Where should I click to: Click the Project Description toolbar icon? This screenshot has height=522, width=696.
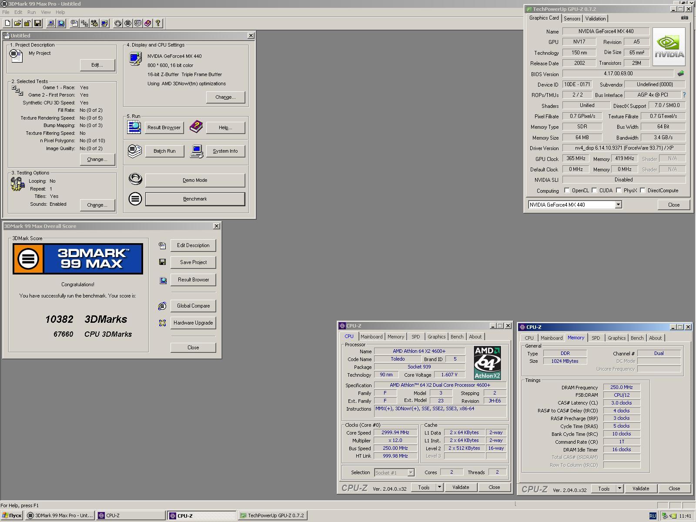click(74, 23)
